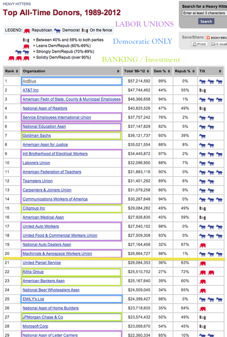Select the 98% Dem value for EMILY's List
227x337 pixels.
162,299
